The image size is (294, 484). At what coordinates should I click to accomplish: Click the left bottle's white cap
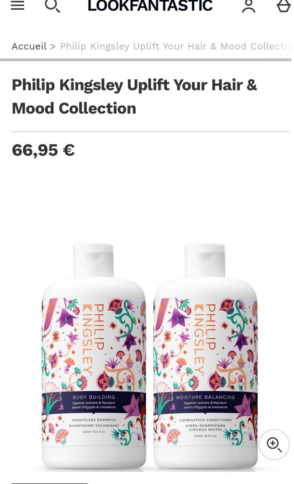pos(93,260)
